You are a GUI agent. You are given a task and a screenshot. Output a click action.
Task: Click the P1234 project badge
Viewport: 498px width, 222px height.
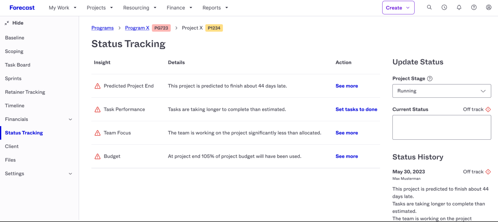(214, 28)
